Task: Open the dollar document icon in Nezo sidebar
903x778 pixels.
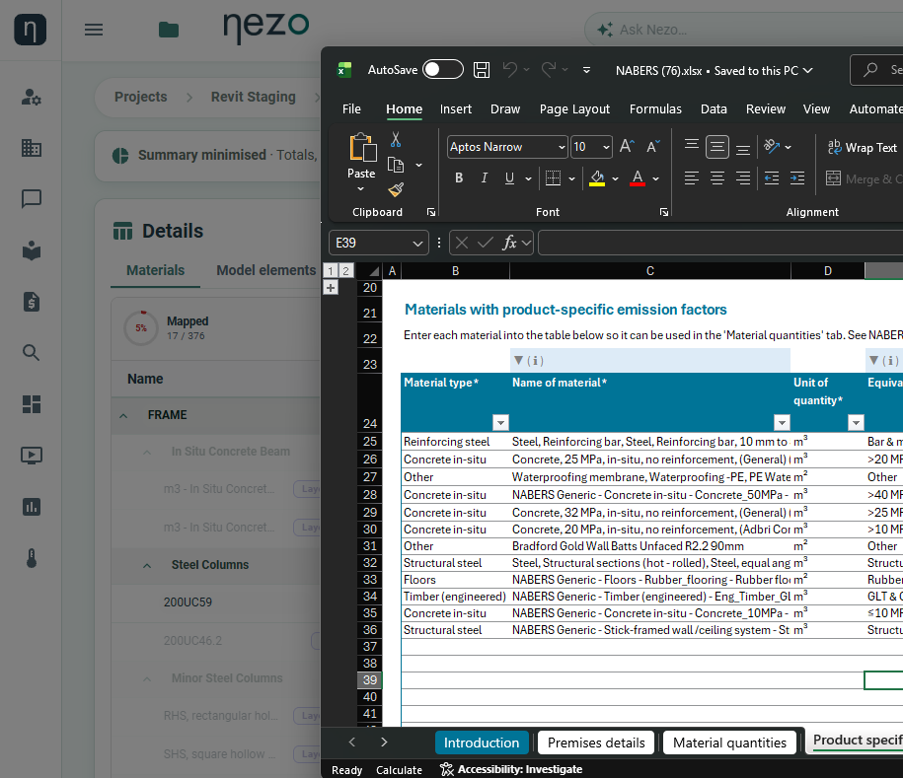Action: coord(32,302)
